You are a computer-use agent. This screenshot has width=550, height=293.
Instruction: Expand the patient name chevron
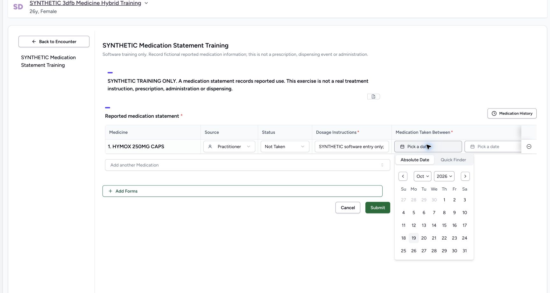[146, 3]
